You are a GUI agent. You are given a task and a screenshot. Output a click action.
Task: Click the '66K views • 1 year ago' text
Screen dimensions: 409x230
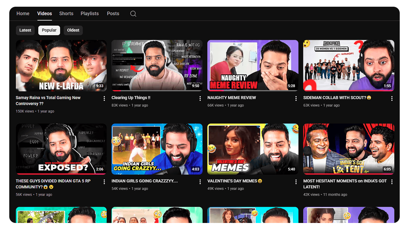[x=226, y=105]
